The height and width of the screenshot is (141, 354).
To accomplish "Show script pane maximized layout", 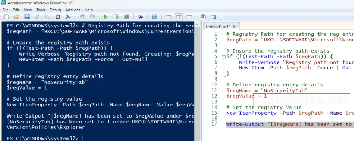I will click(x=189, y=17).
